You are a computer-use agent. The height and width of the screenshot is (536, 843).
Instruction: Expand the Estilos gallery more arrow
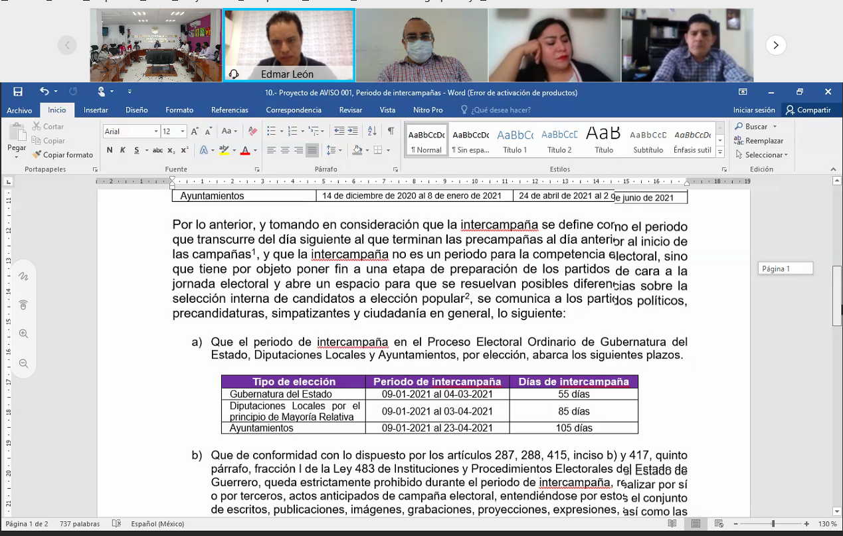click(720, 152)
